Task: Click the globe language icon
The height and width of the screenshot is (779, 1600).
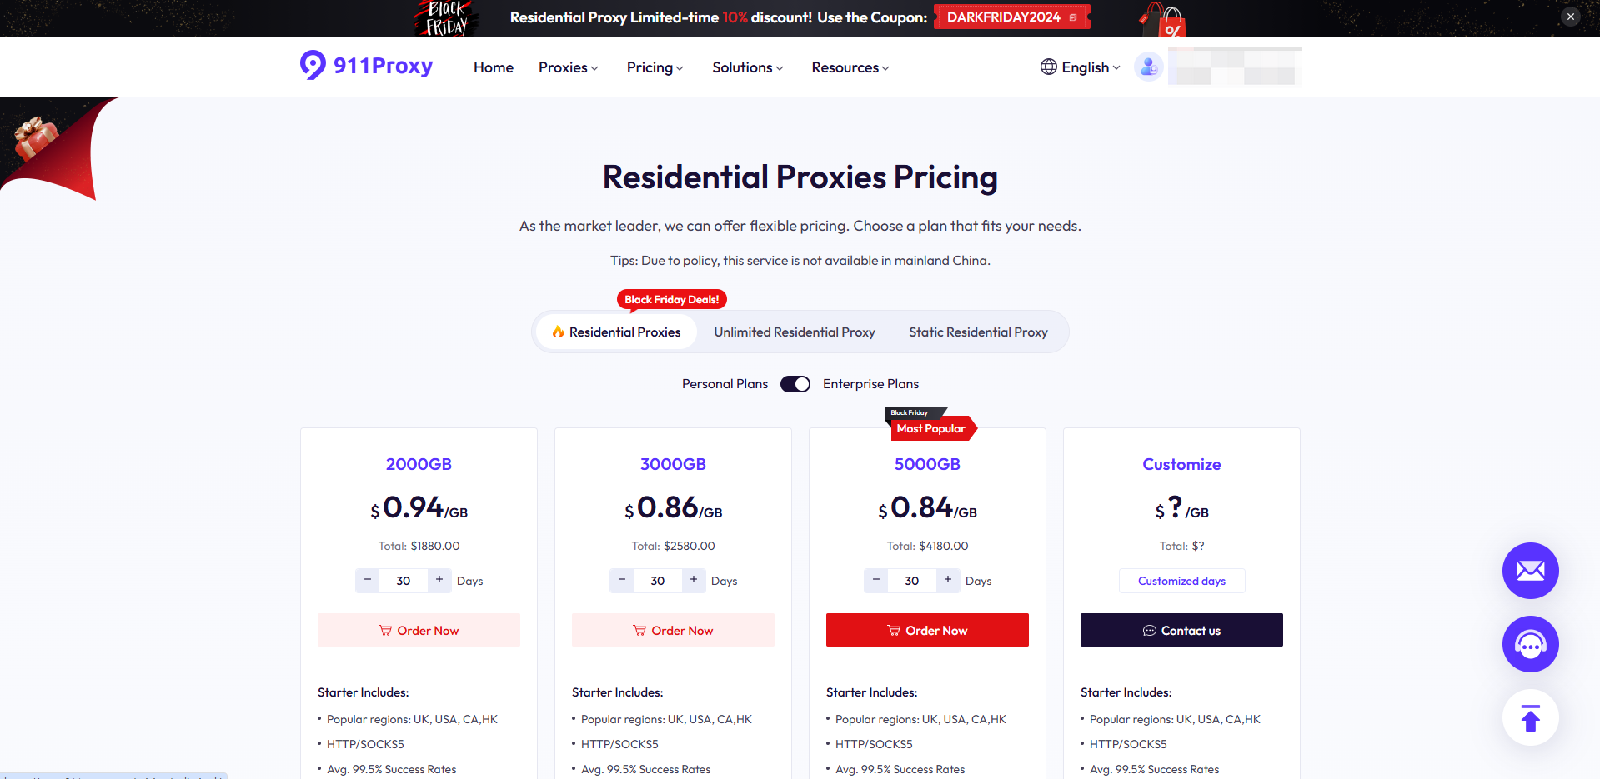Action: click(1048, 67)
